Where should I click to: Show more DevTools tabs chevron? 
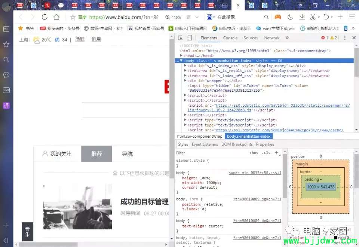point(287,38)
